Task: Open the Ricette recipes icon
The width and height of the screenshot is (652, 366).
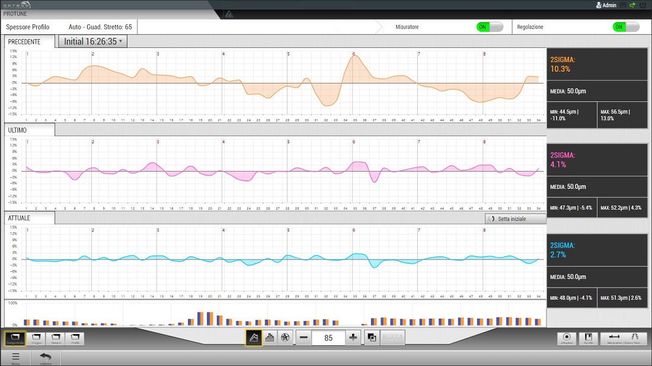Action: [x=588, y=339]
